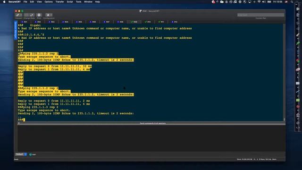302x170 pixels.
Task: Switch to the R03 session tab
Action: (x=52, y=22)
